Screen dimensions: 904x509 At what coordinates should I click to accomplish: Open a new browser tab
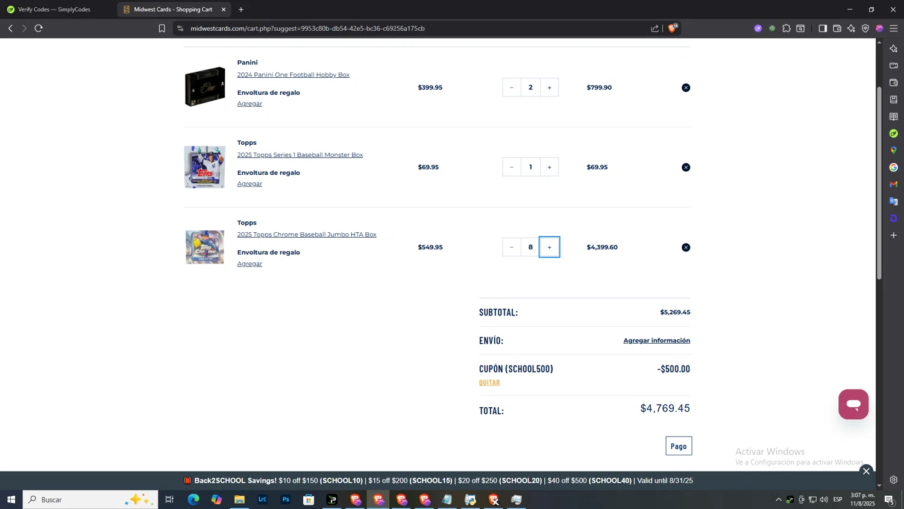tap(241, 10)
